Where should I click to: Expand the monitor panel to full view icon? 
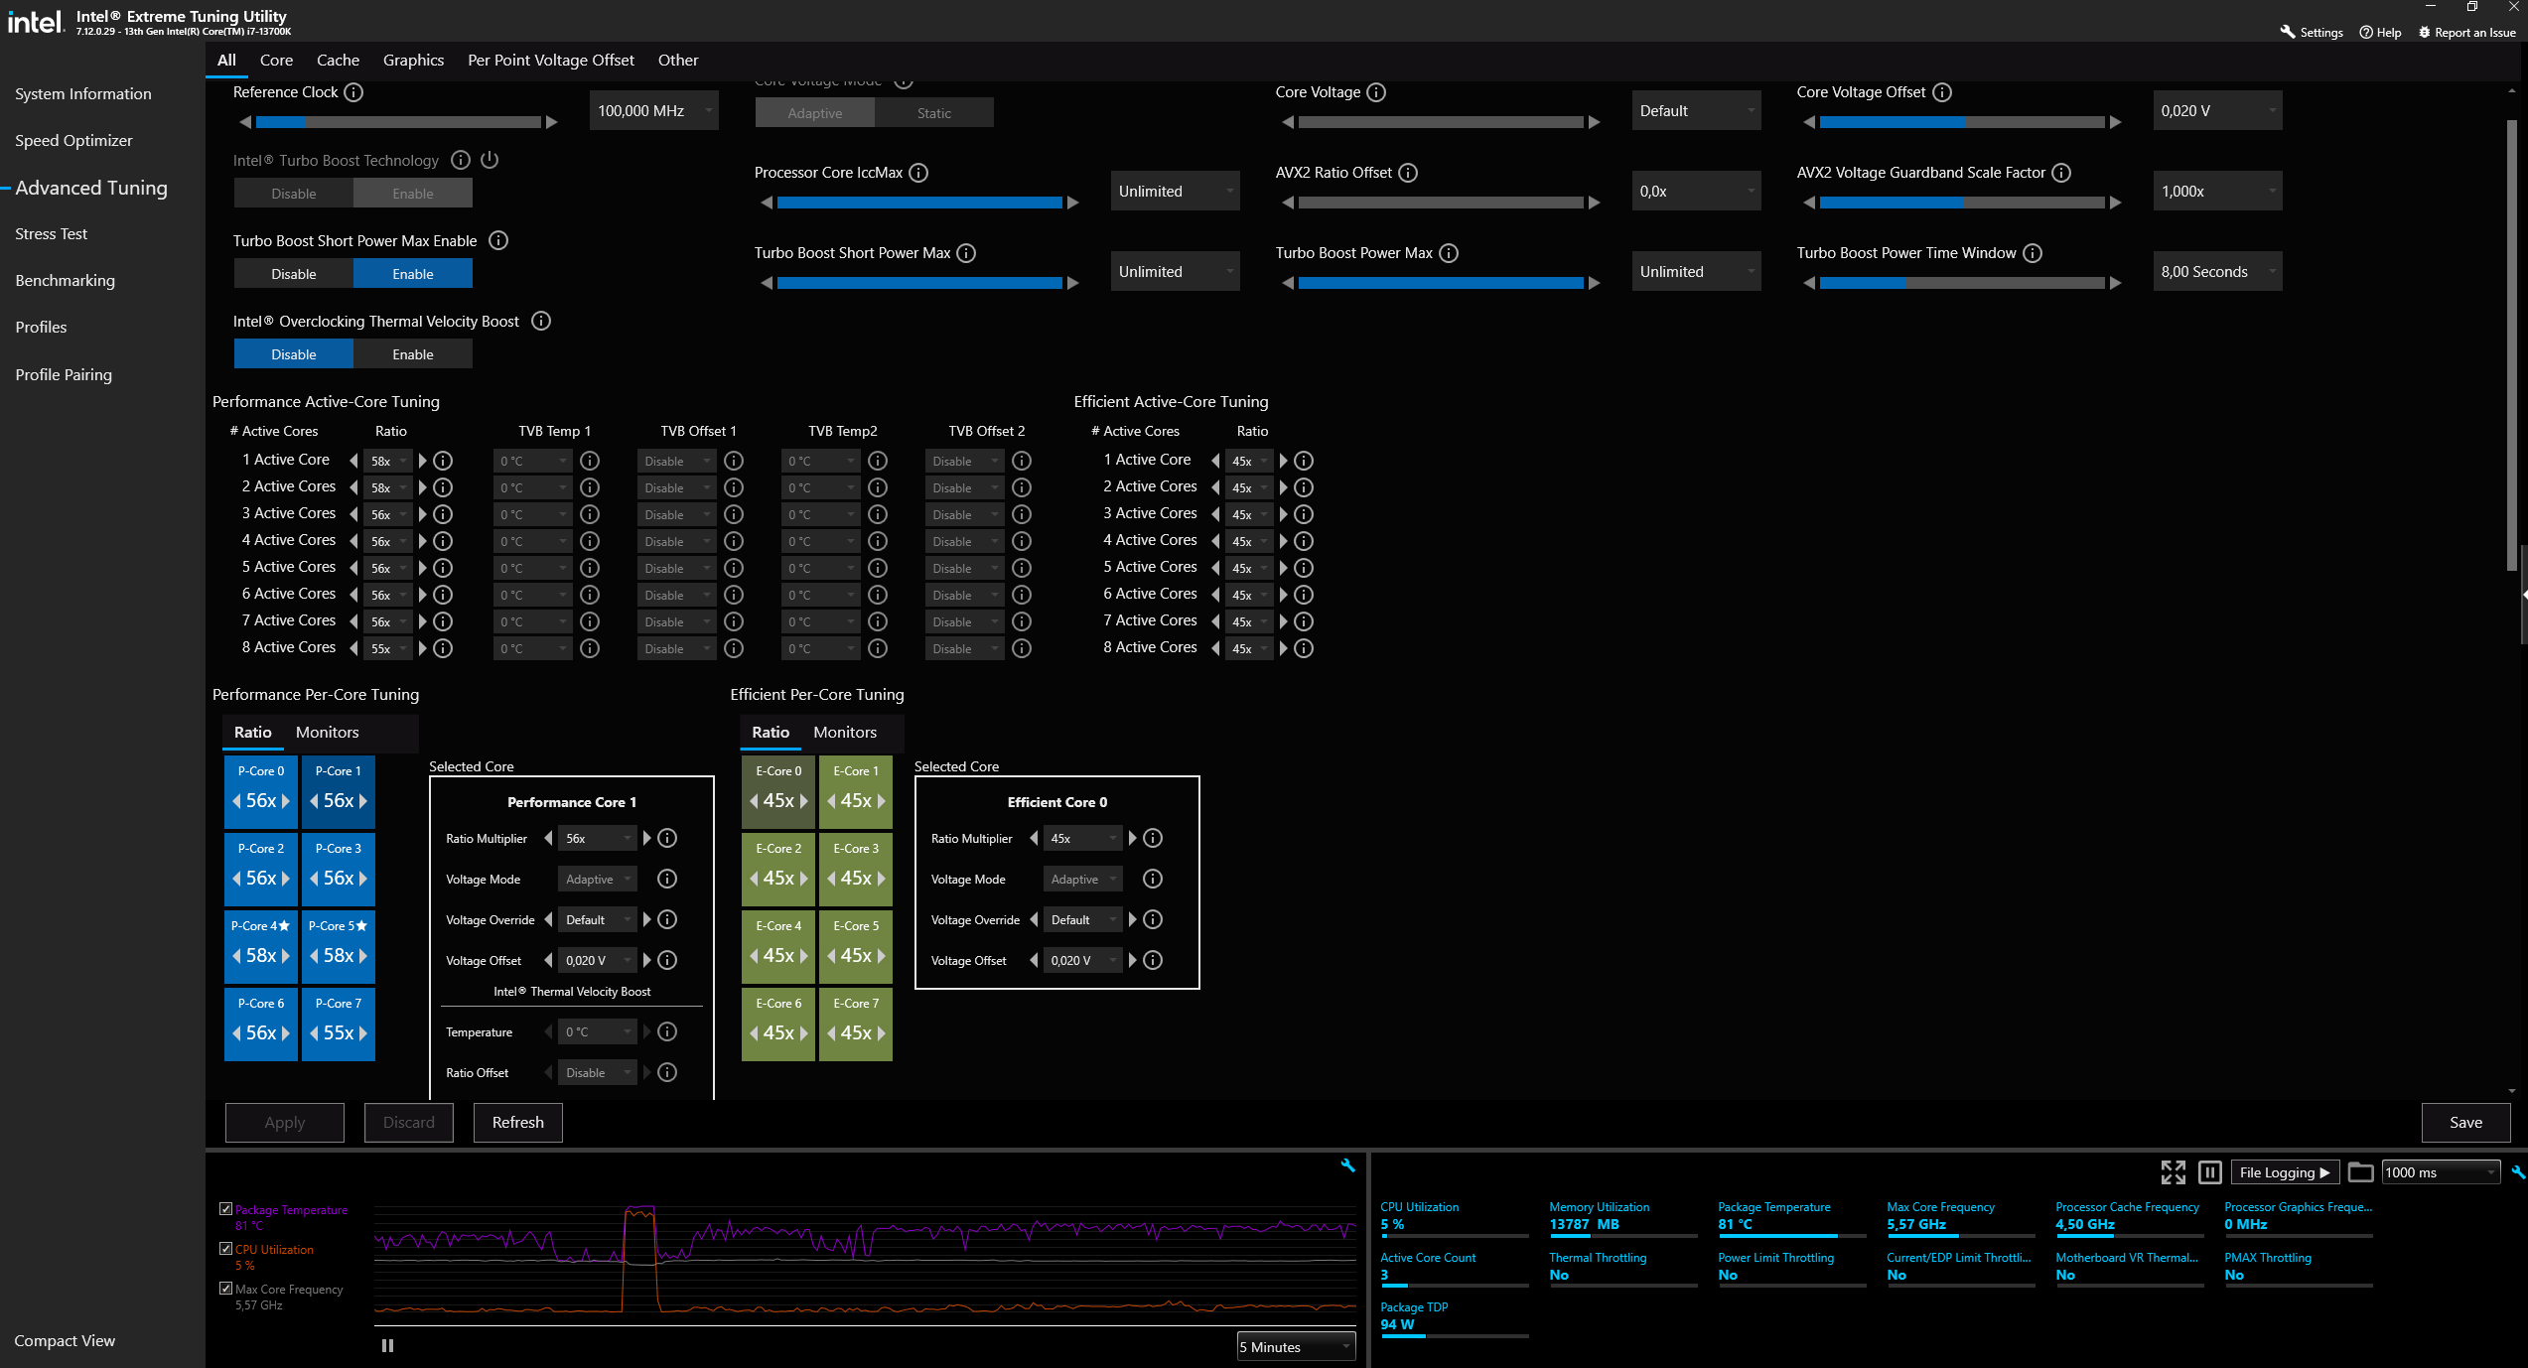coord(2173,1172)
